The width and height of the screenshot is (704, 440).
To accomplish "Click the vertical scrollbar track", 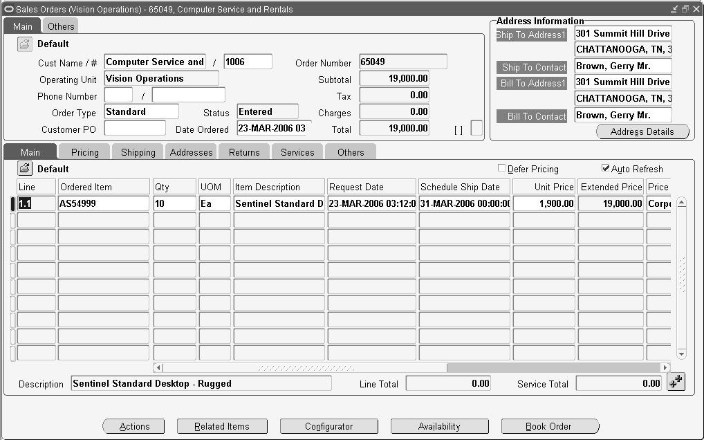I will tap(682, 278).
